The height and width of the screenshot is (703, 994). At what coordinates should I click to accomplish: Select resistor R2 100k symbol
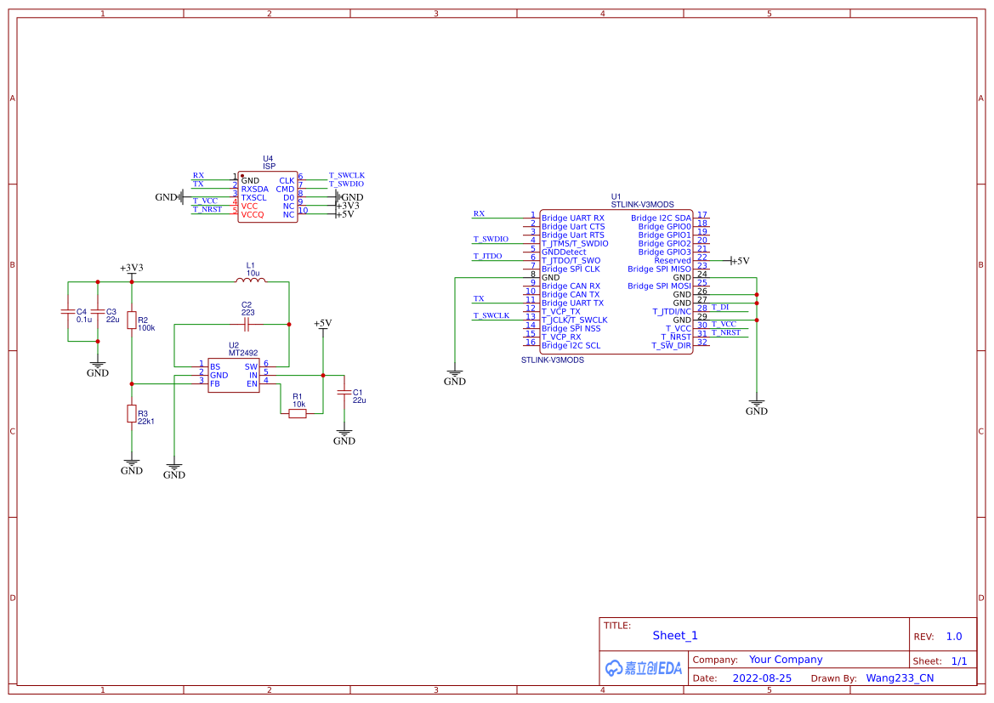(x=131, y=320)
